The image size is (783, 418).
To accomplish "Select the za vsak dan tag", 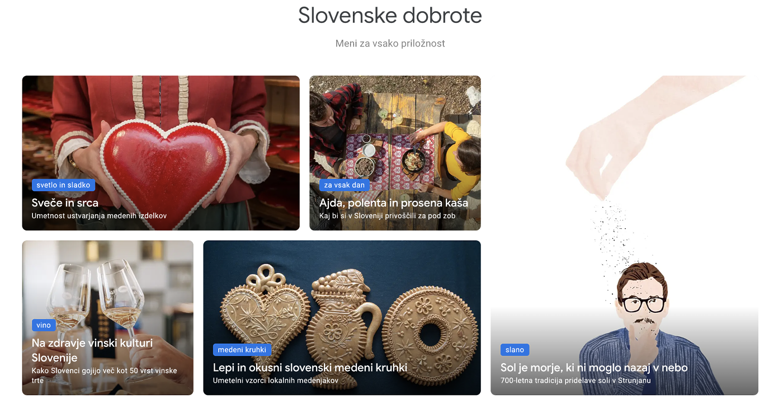I will pyautogui.click(x=344, y=185).
